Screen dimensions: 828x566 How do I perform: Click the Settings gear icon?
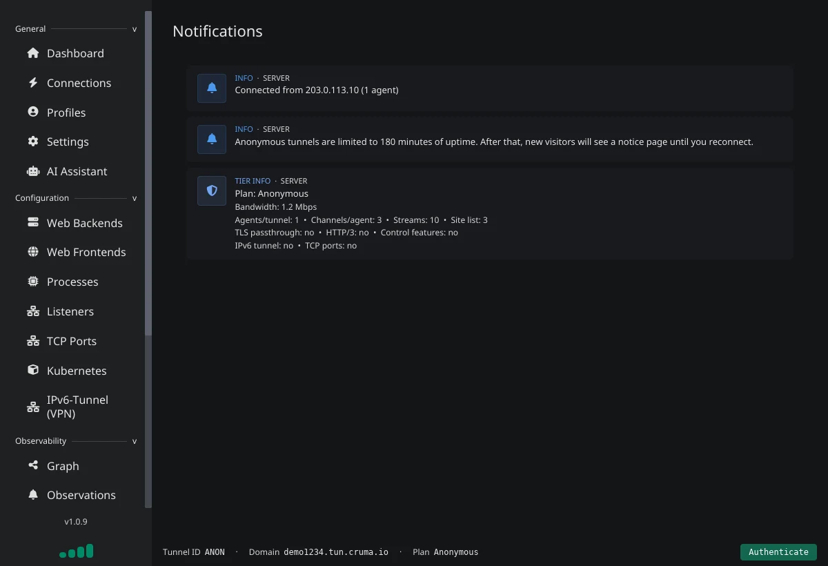pyautogui.click(x=32, y=141)
